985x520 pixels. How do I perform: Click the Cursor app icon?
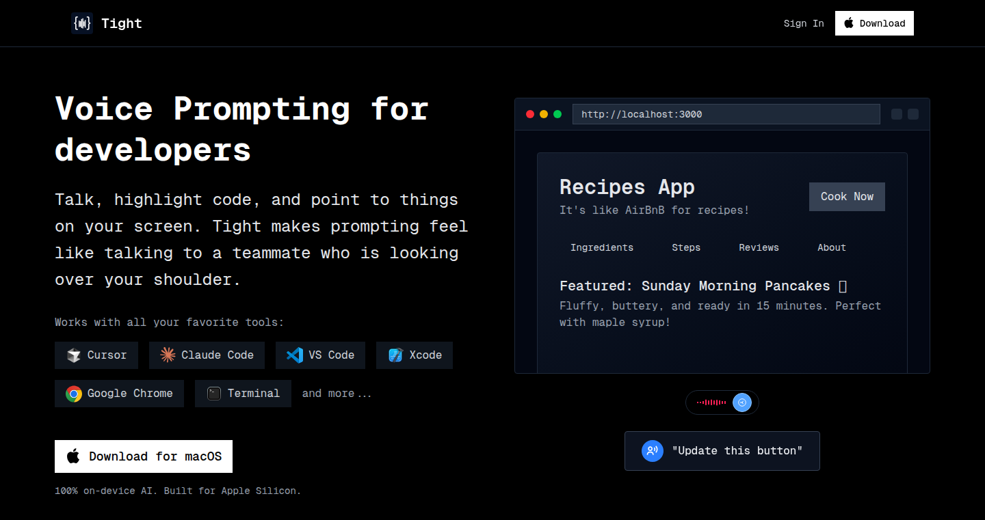[x=74, y=355]
